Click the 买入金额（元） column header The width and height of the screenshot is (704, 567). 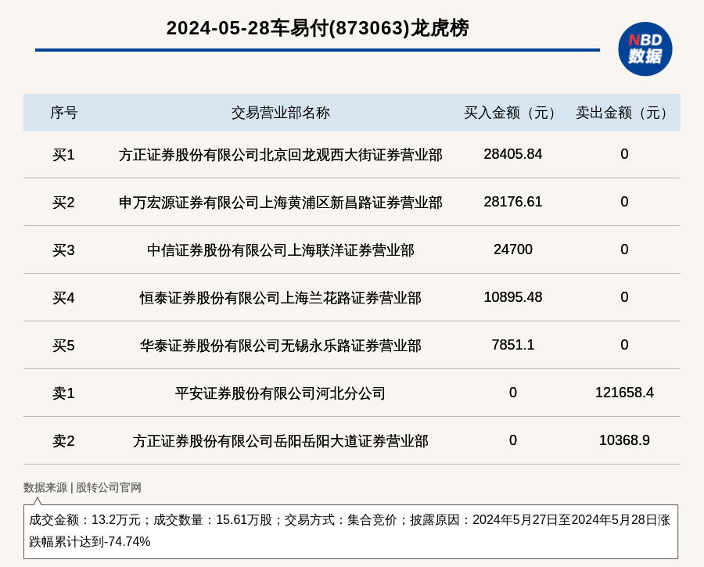[x=512, y=113]
